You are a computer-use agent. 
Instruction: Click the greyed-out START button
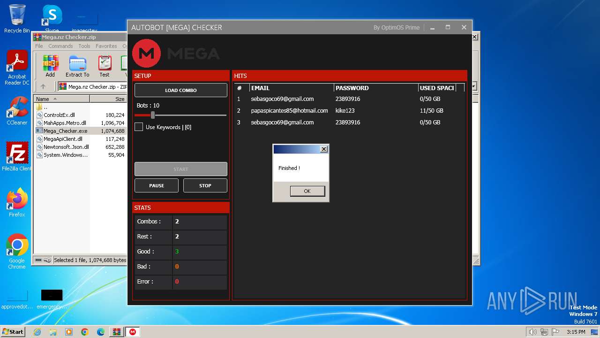pos(181,169)
